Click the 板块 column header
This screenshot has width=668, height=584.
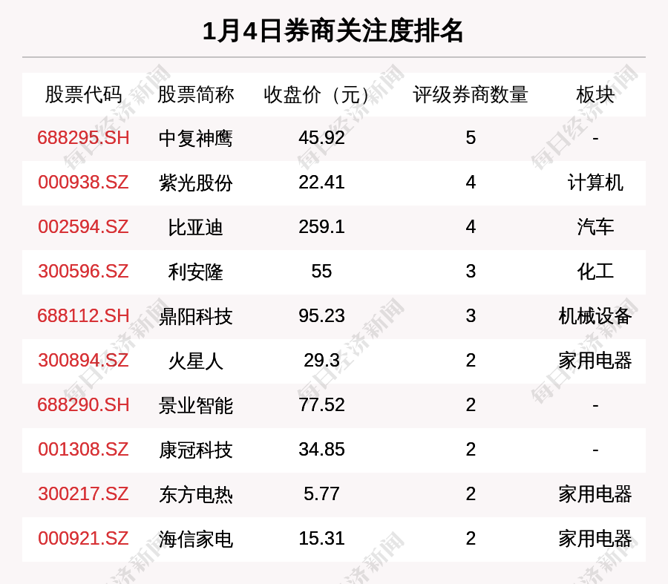click(x=595, y=94)
